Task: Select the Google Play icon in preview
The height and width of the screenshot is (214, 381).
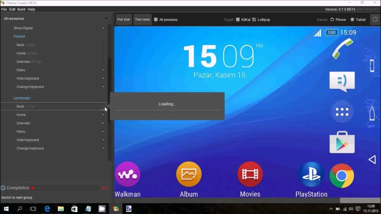Action: (x=342, y=143)
